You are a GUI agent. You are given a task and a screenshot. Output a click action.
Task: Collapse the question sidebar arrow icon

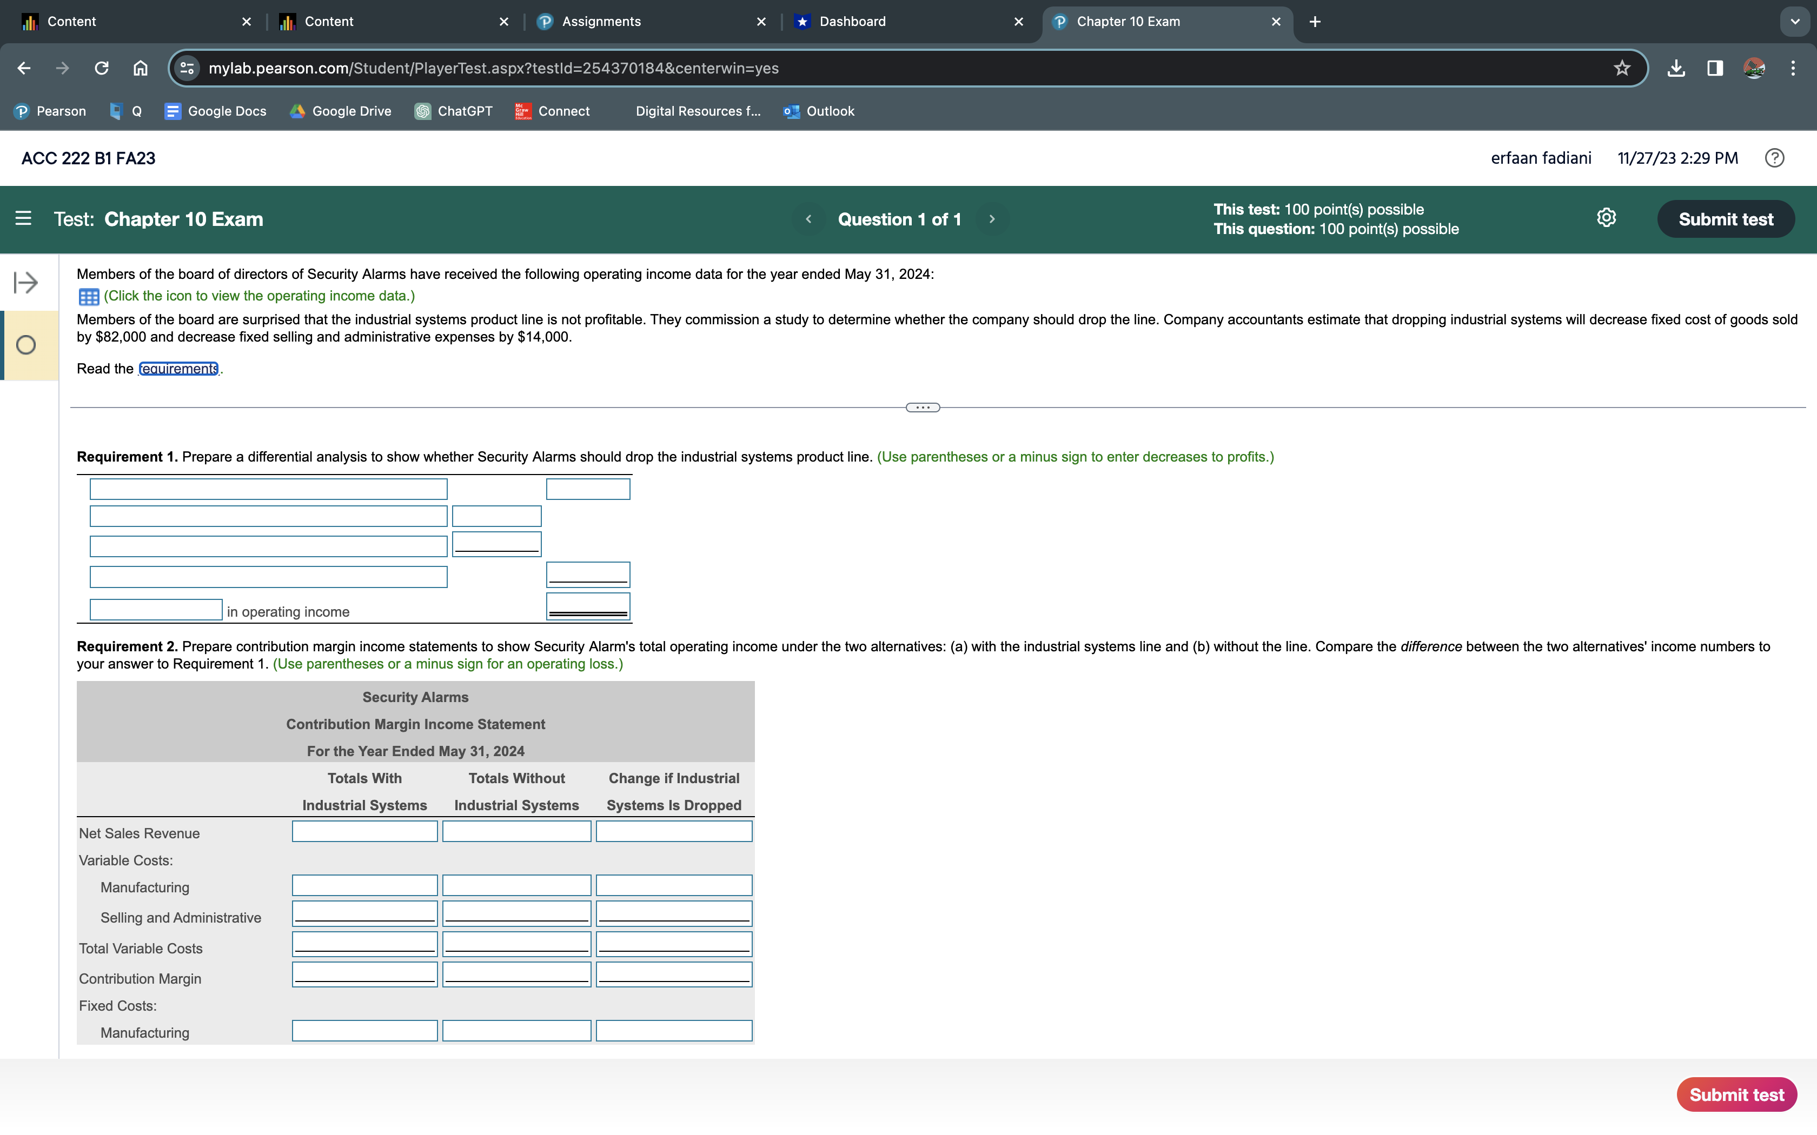click(x=25, y=283)
